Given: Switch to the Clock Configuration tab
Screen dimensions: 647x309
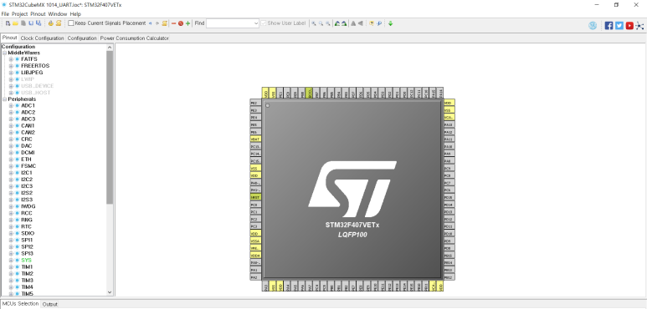Looking at the screenshot, I should [42, 38].
